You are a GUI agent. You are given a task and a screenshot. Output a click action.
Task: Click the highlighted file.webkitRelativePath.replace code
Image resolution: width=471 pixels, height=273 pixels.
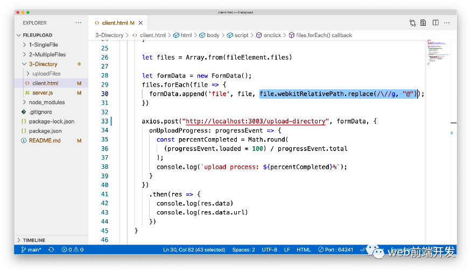tap(339, 94)
